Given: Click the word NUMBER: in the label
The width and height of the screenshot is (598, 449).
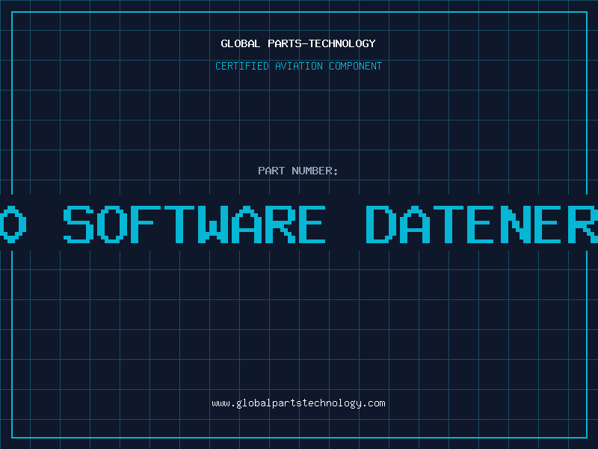Looking at the screenshot, I should tap(315, 171).
